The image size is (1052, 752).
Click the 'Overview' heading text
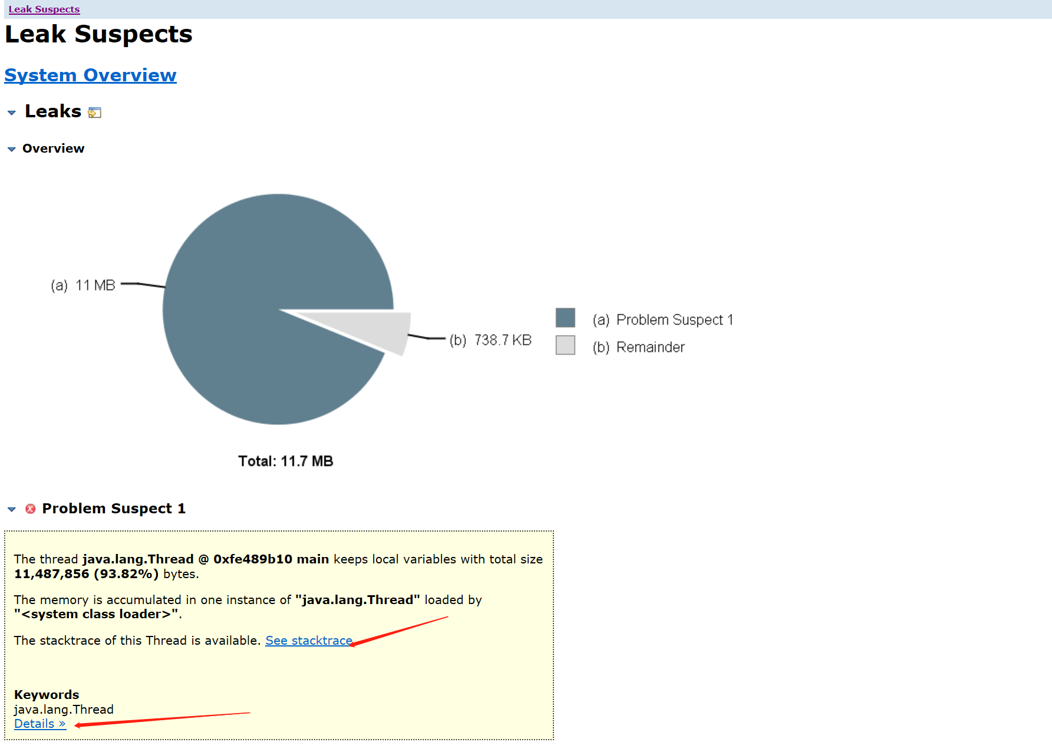[x=54, y=149]
